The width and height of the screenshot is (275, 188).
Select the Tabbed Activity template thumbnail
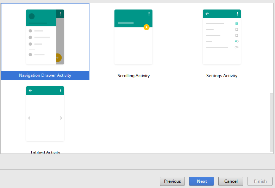point(45,114)
